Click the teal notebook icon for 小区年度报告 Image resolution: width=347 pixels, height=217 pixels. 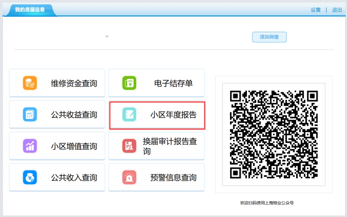click(x=129, y=115)
